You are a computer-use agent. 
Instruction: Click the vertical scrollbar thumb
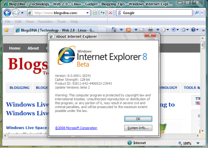coord(203,45)
